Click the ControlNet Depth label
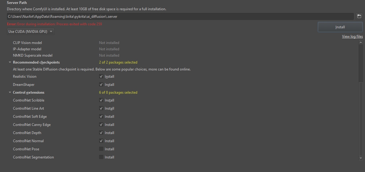 [27, 133]
